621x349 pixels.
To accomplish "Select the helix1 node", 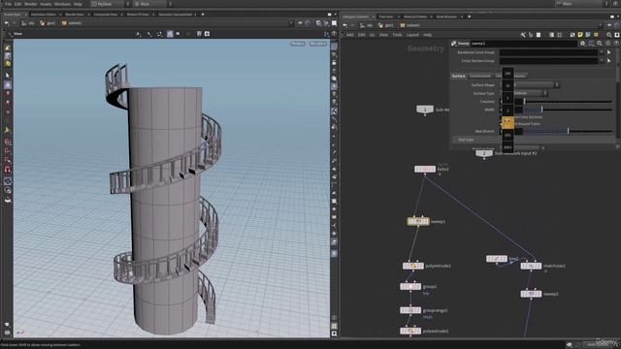I will tap(425, 170).
